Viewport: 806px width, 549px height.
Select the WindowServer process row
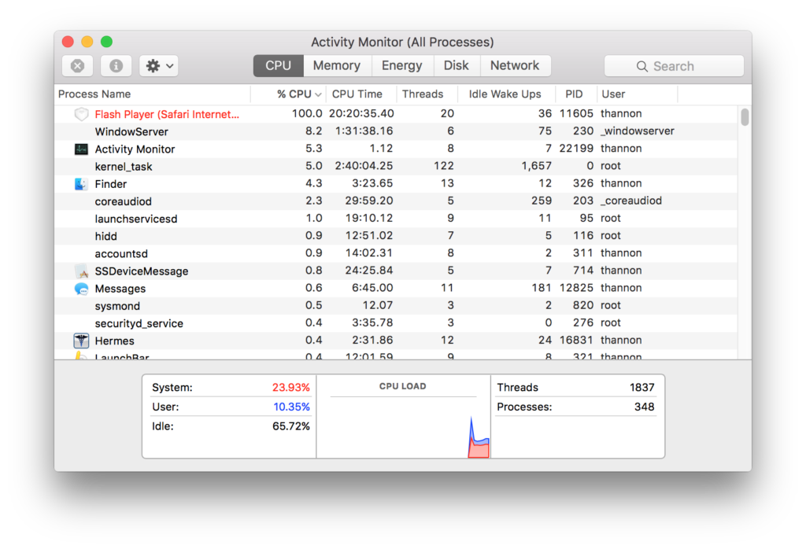click(396, 131)
